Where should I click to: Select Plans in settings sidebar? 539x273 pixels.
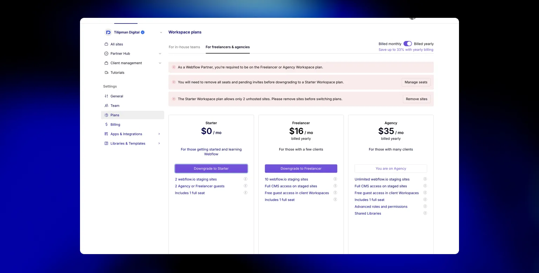[133, 115]
